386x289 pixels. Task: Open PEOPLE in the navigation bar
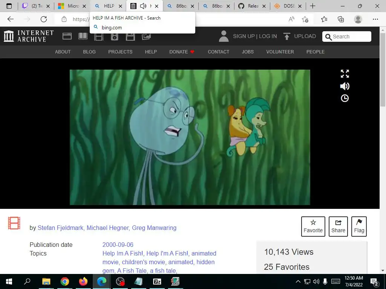316,52
